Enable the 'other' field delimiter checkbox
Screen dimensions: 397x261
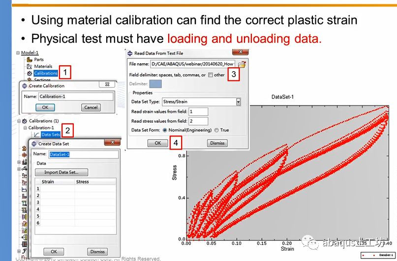click(x=211, y=75)
